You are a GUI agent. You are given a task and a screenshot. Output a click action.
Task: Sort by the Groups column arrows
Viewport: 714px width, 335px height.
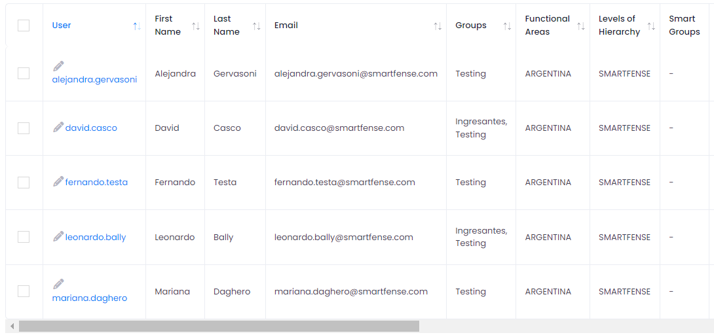507,26
